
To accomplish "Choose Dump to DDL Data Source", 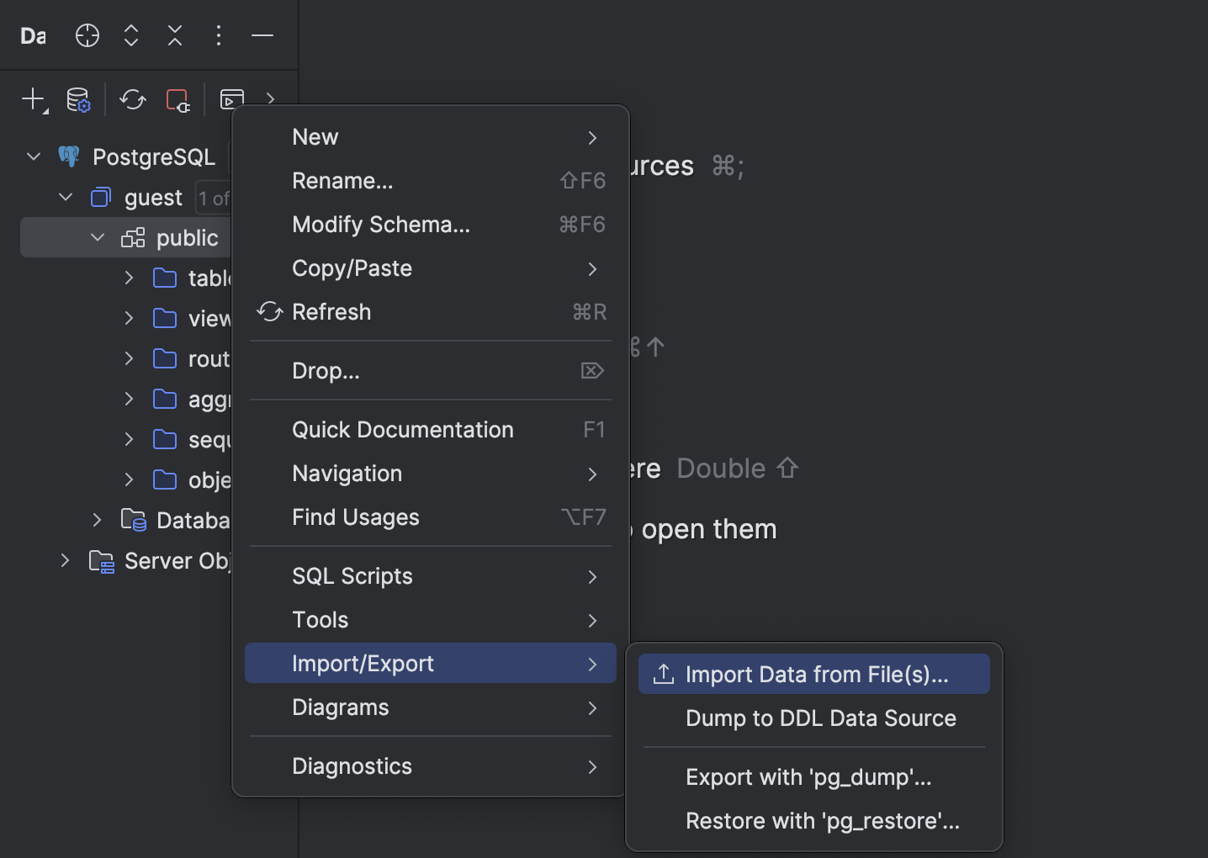I will [820, 718].
